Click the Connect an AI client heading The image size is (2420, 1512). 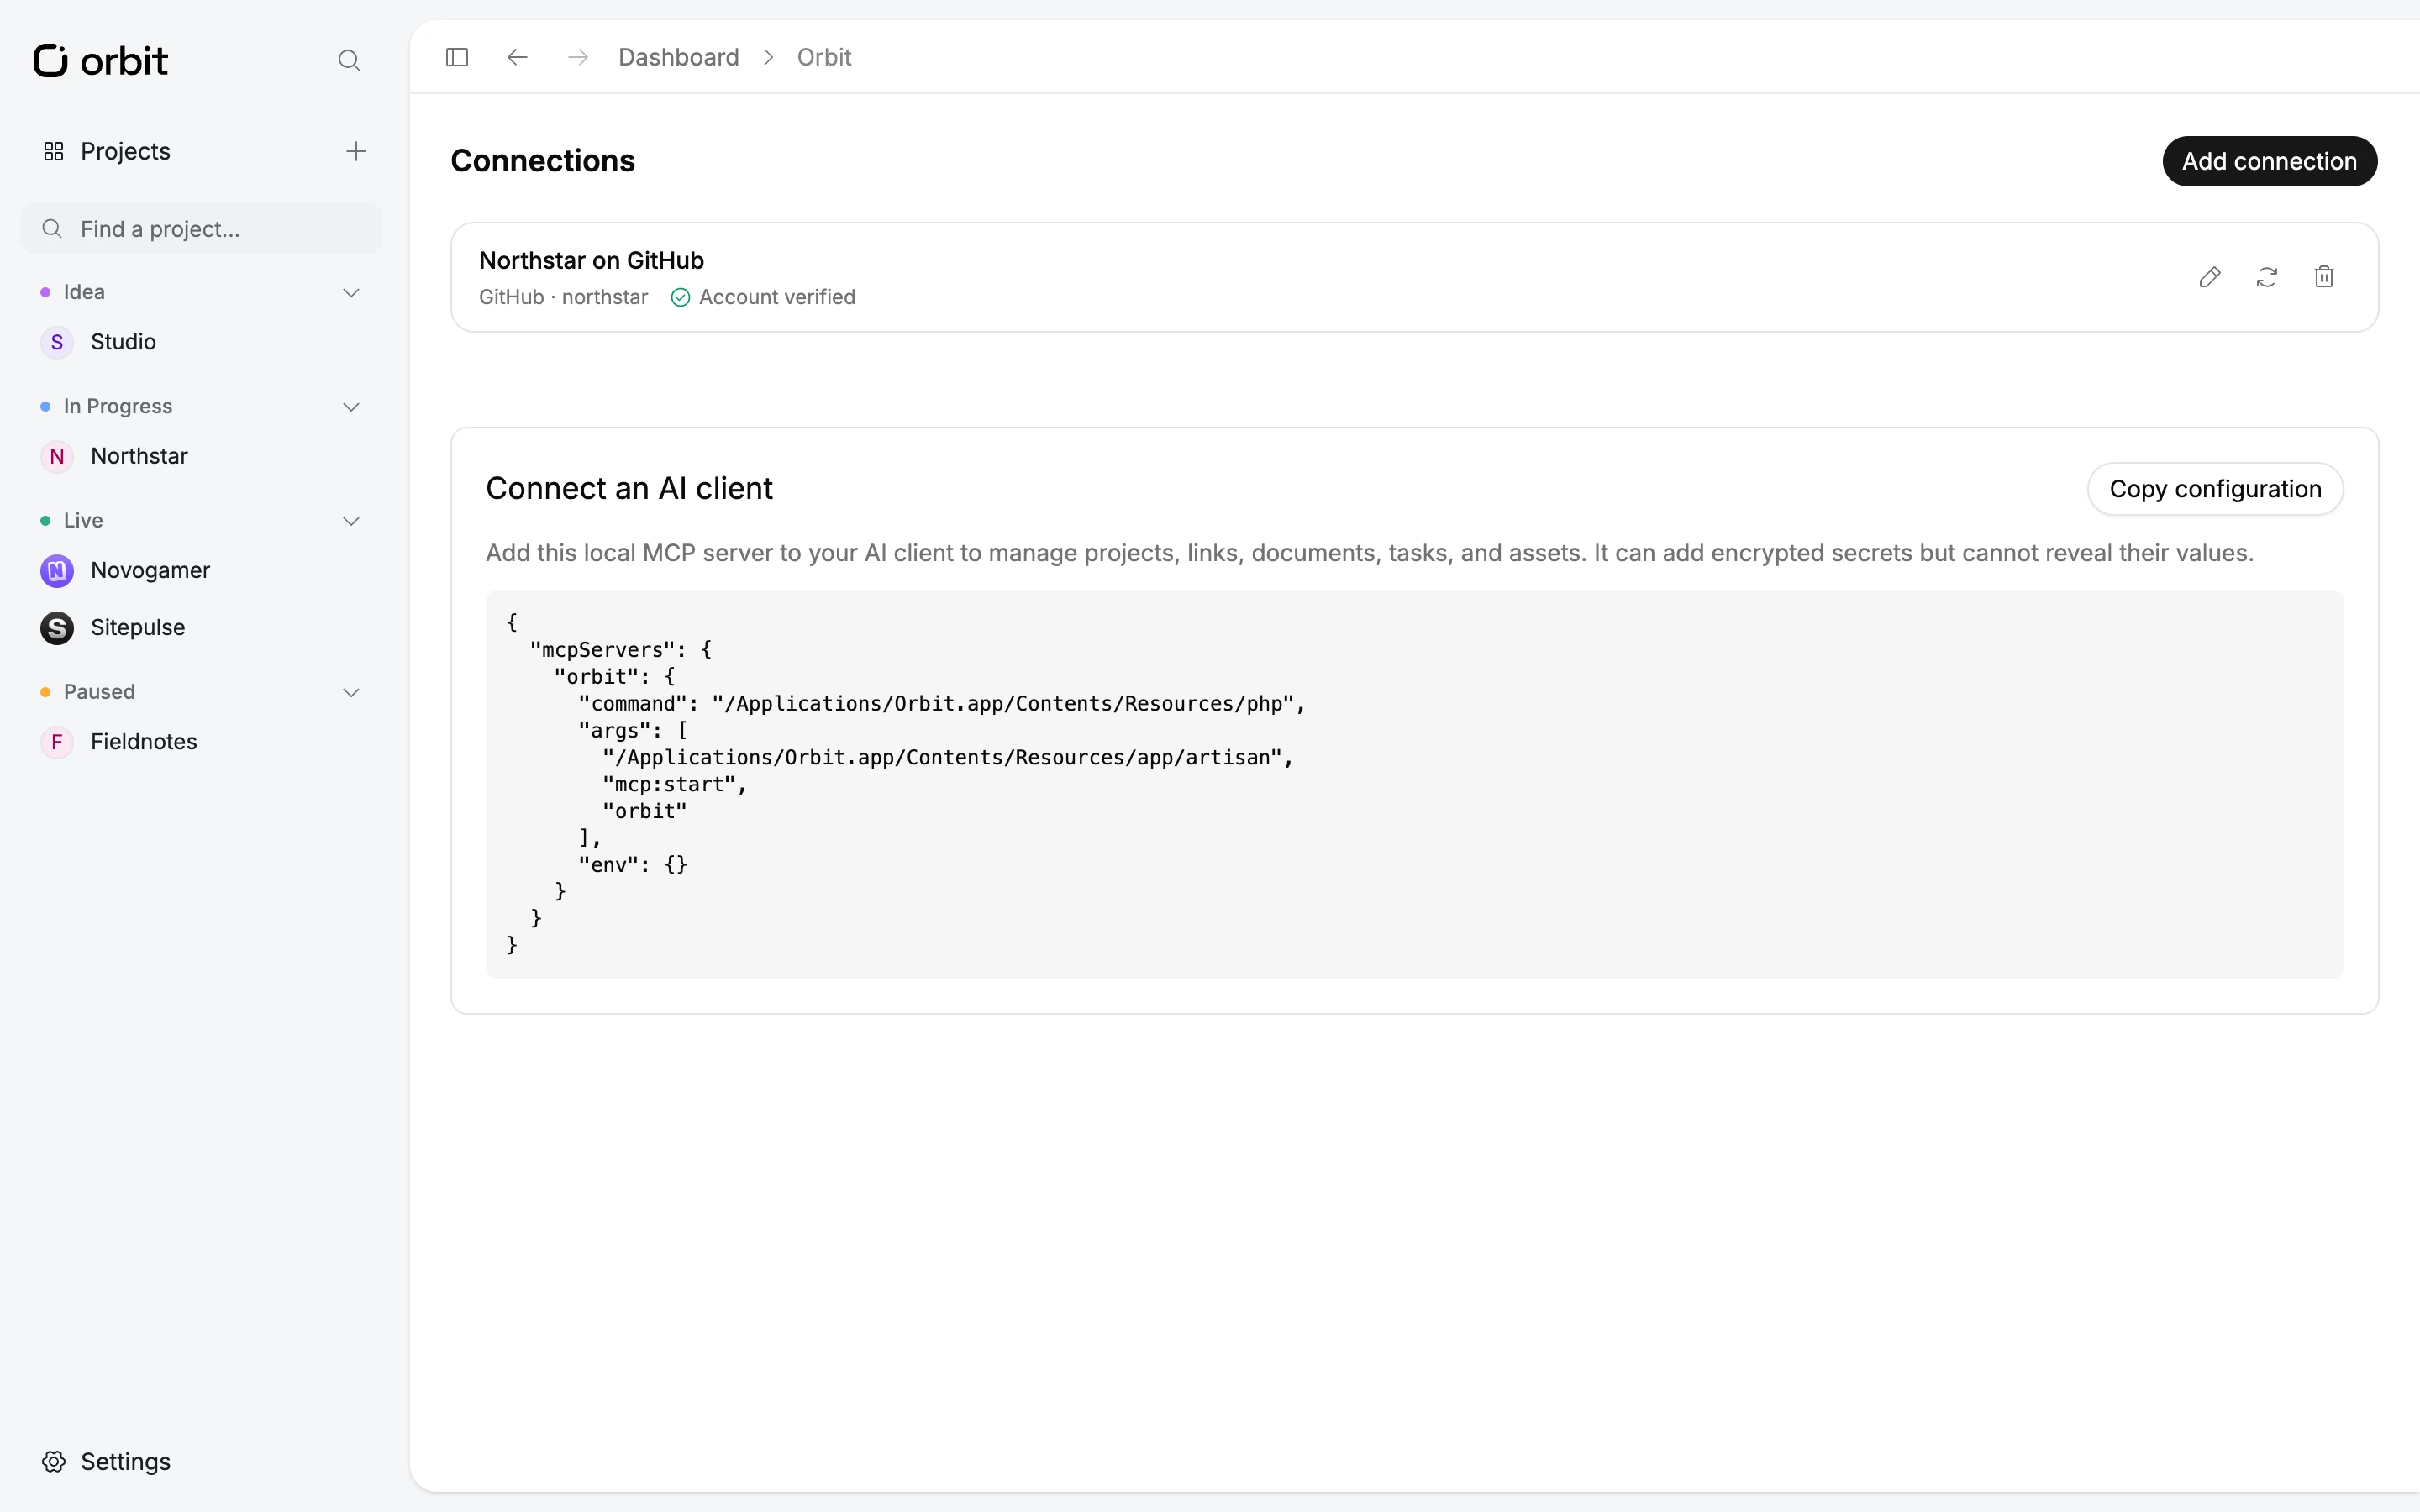(x=629, y=488)
